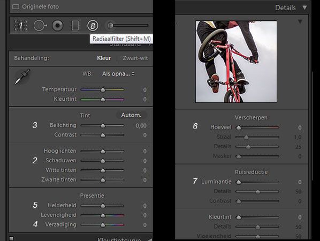Activate the Red Eye Correction tool
Screen dimensions: 320x241
(58, 26)
